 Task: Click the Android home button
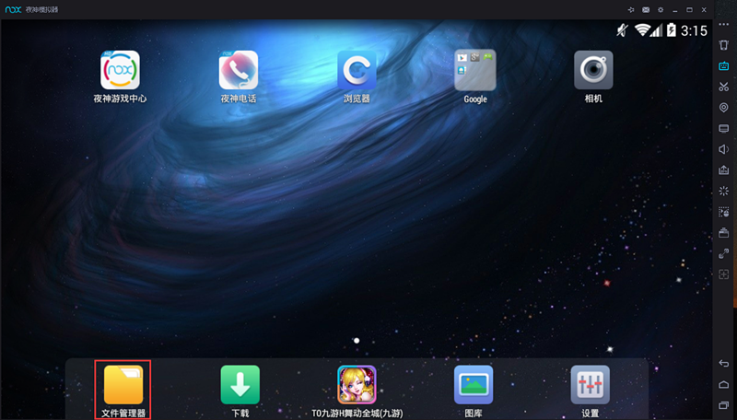coord(724,384)
